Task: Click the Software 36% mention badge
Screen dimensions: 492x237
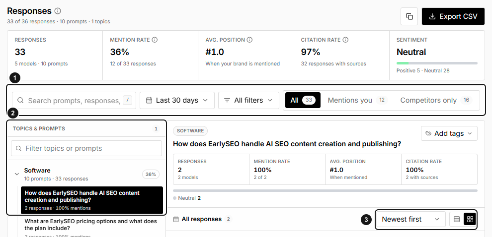Action: click(151, 175)
